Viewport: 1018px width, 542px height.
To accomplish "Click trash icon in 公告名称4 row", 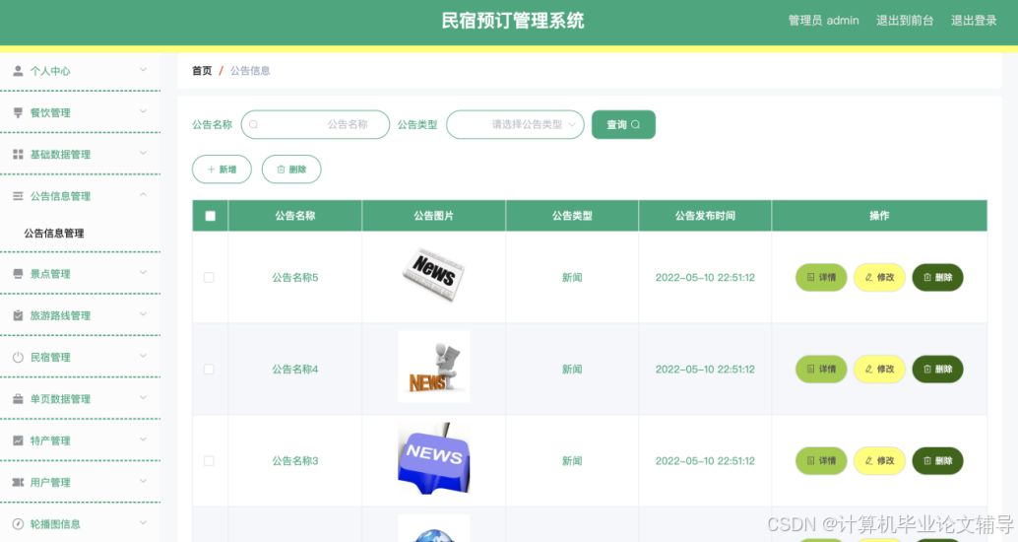I will point(927,370).
